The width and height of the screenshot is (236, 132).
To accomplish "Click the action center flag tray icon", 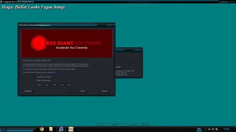I will pos(217,129).
